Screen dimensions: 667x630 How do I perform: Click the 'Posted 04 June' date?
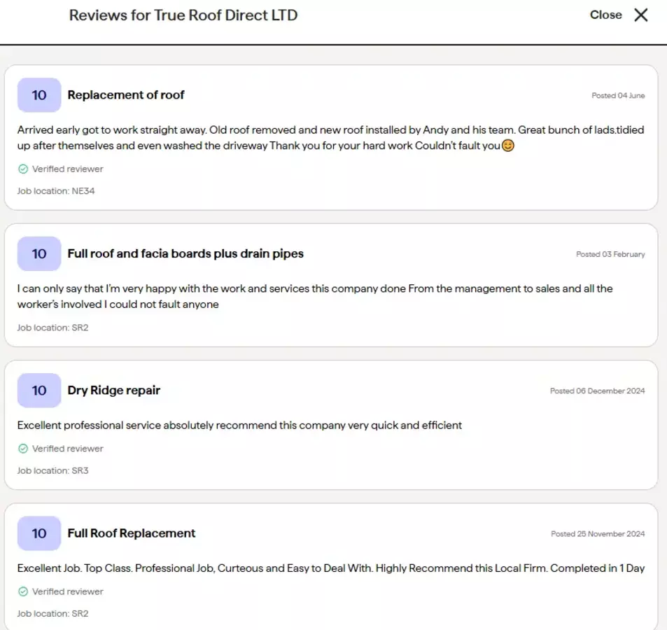point(618,96)
